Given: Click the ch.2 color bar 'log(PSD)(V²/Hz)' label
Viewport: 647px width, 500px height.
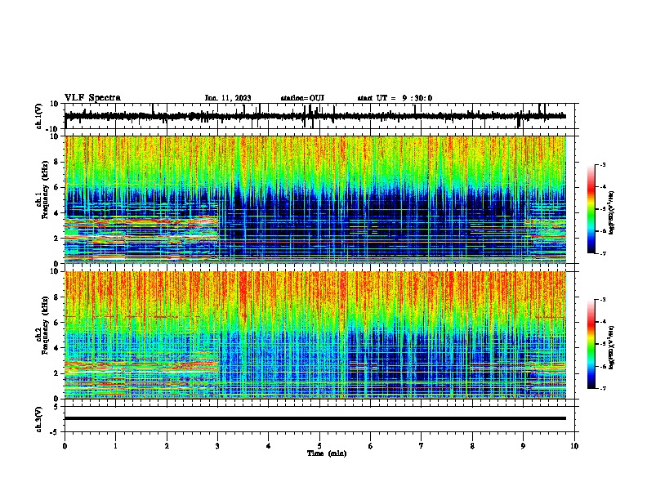Looking at the screenshot, I should [612, 347].
